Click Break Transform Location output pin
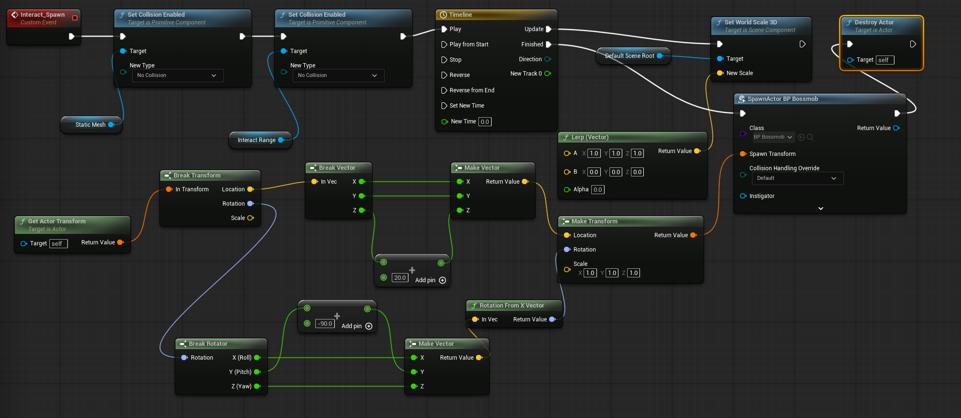Viewport: 961px width, 418px height. click(250, 189)
